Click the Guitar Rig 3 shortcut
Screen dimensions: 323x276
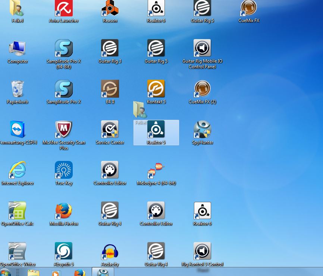click(110, 48)
